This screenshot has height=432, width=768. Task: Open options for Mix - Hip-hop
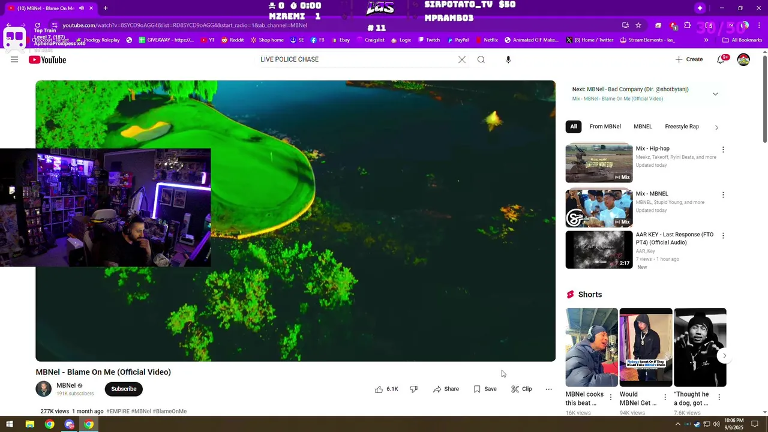tap(723, 149)
